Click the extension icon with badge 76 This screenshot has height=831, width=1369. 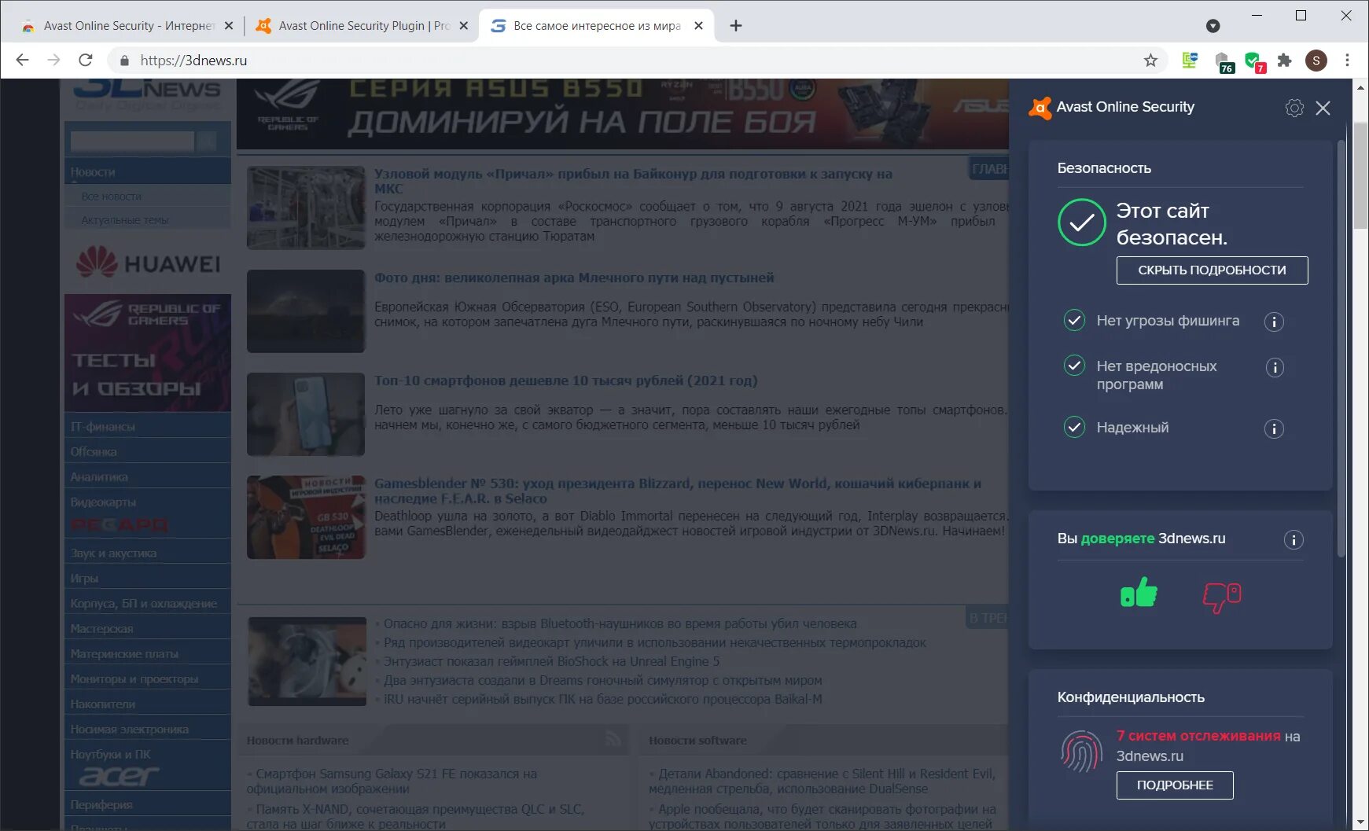click(x=1224, y=61)
